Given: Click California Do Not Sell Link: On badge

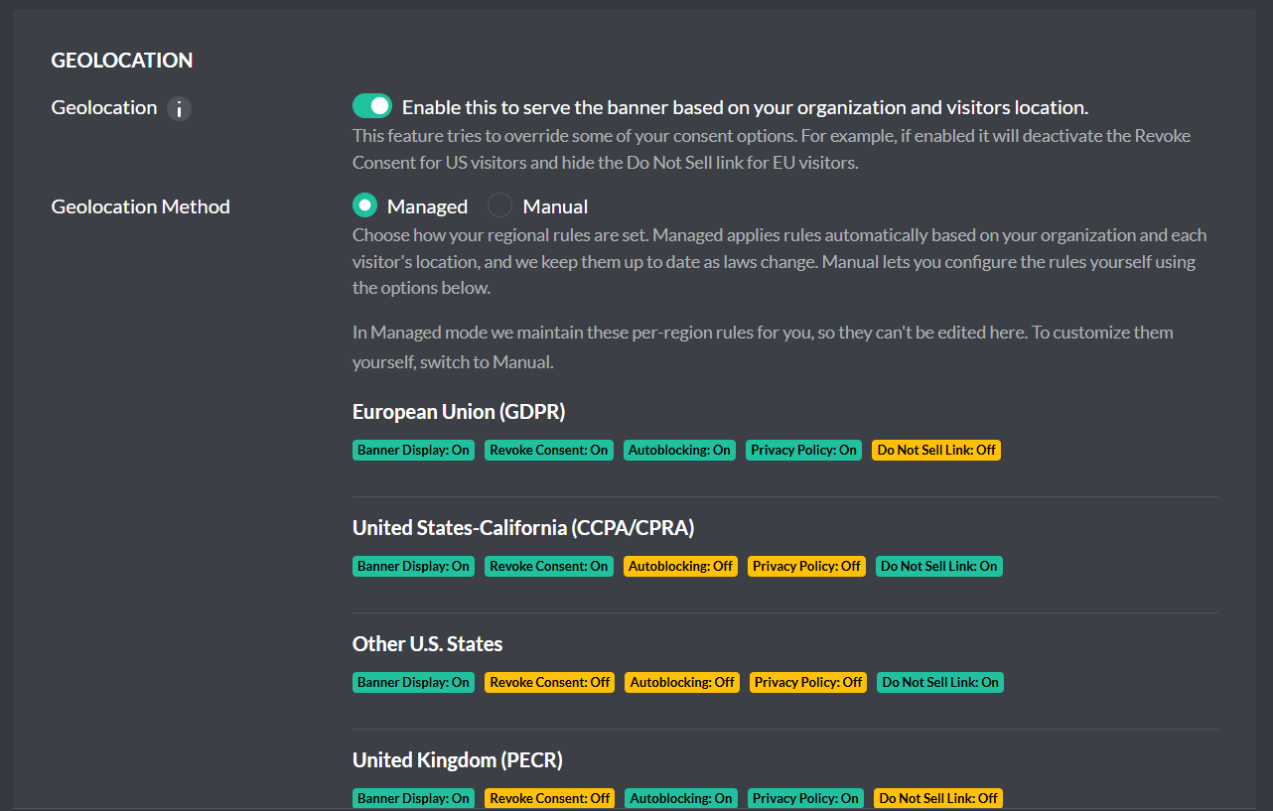Looking at the screenshot, I should click(x=939, y=566).
